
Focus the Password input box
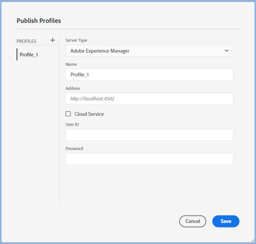point(149,159)
